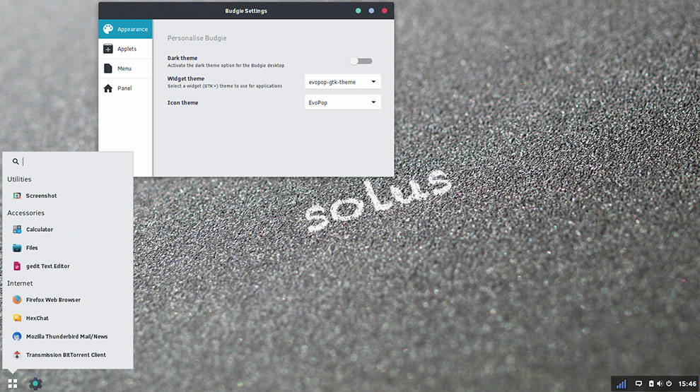Viewport: 700px width, 392px height.
Task: Click the power button tray icon
Action: pos(669,384)
